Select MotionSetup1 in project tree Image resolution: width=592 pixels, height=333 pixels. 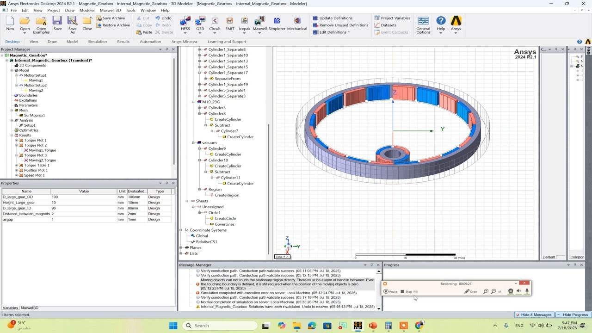click(x=35, y=75)
